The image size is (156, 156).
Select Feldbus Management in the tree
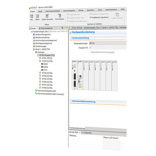pyautogui.click(x=42, y=34)
